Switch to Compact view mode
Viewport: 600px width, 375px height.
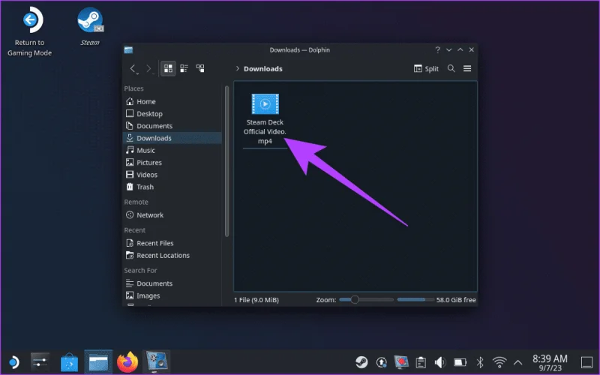tap(184, 68)
